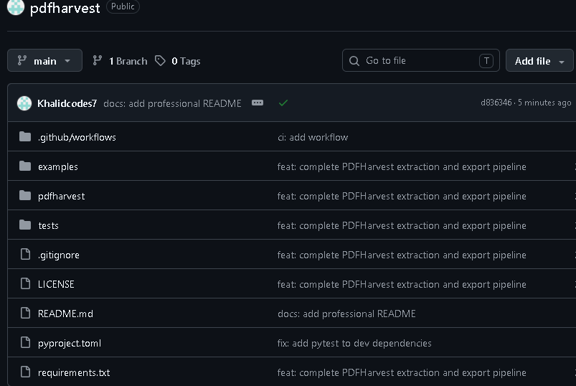Screen dimensions: 576x386
Task: Open the LICENSE file
Action: click(x=56, y=284)
